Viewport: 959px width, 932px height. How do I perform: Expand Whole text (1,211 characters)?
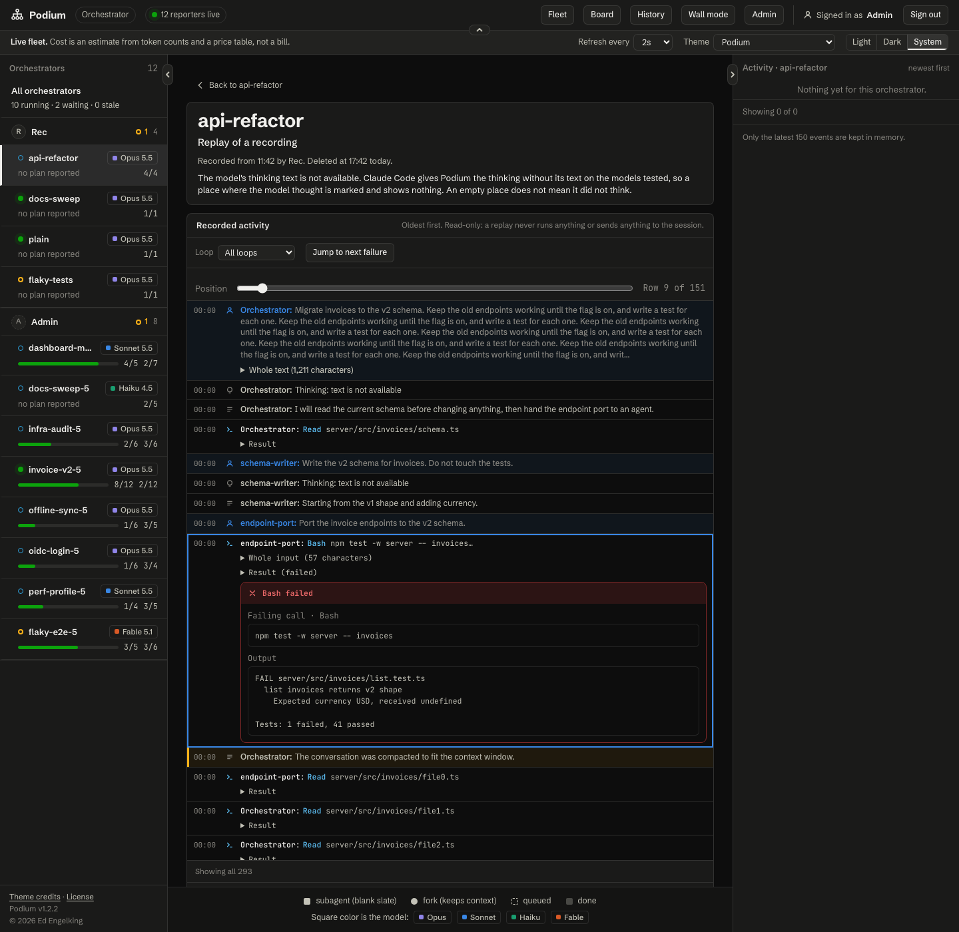[297, 370]
